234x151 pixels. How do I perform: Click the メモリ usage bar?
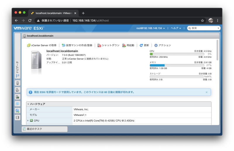[x=177, y=65]
